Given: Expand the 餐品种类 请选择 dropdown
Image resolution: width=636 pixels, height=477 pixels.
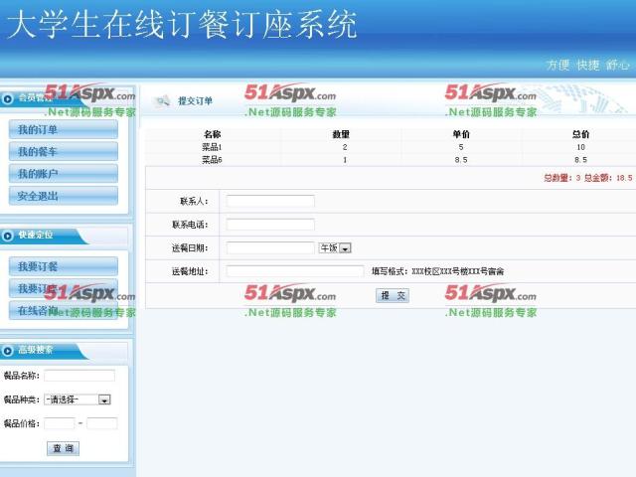Looking at the screenshot, I should click(78, 399).
